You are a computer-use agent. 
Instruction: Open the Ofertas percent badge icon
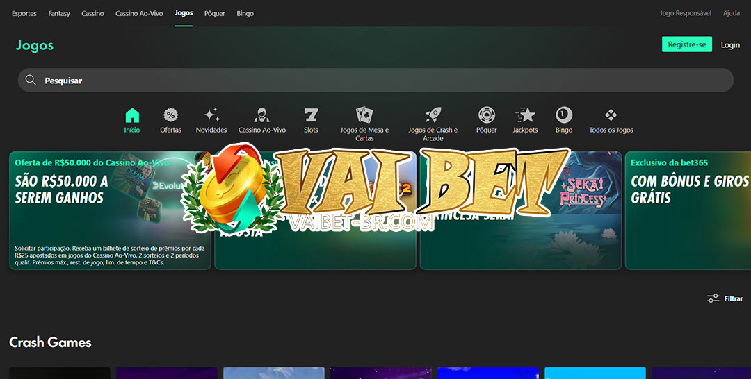point(170,115)
